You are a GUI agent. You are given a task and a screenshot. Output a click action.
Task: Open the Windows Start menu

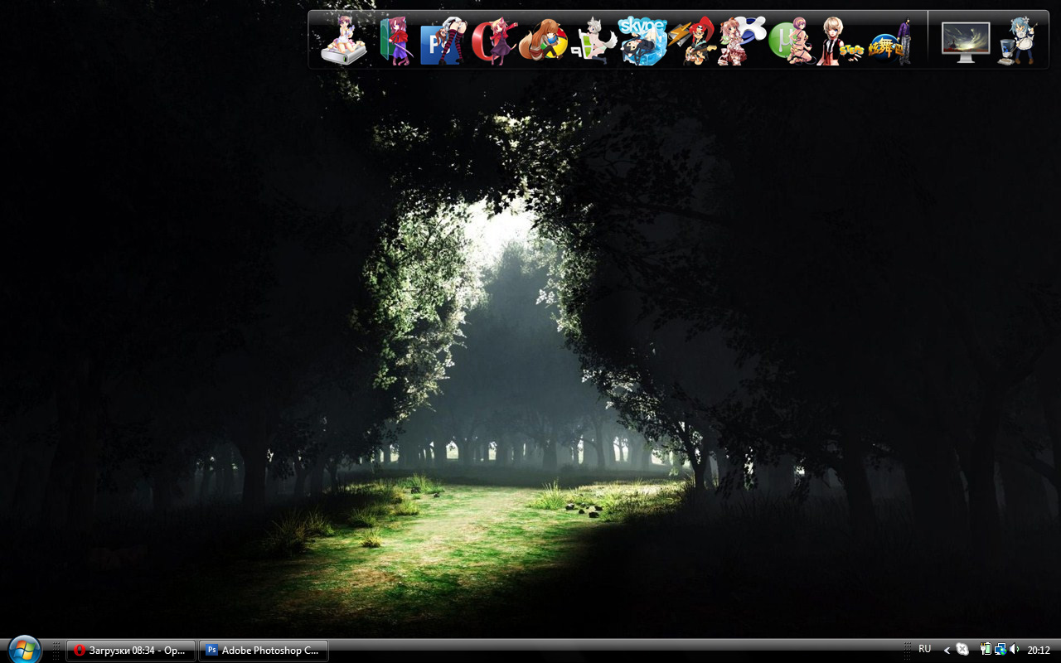25,650
